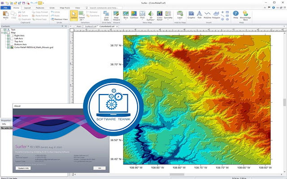Click OK in the About dialog
This screenshot has width=287, height=179.
tap(100, 168)
